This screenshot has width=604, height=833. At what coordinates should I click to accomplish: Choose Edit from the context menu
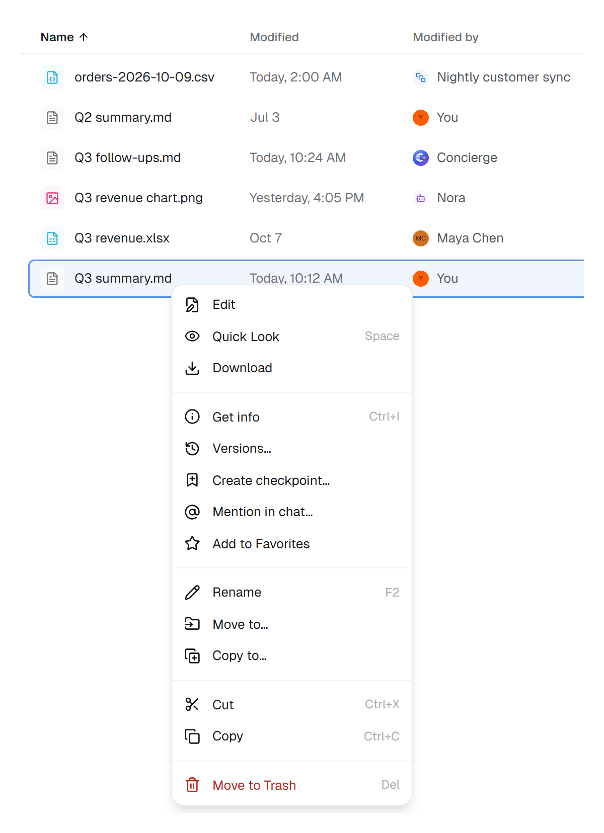pos(292,305)
